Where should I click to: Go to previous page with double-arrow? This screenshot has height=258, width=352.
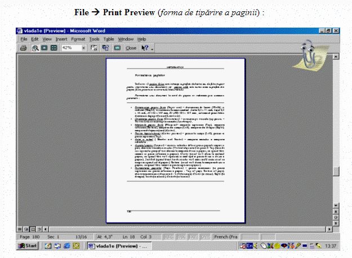[336, 211]
